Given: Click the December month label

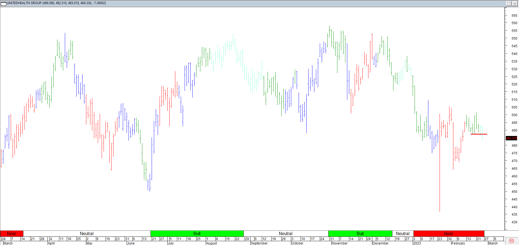Looking at the screenshot, I should [x=381, y=243].
